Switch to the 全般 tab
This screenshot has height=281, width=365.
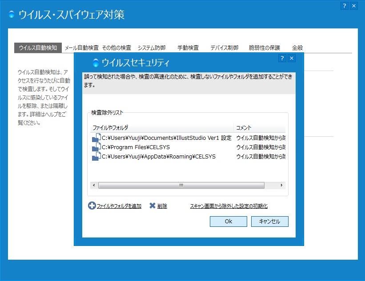coord(297,48)
